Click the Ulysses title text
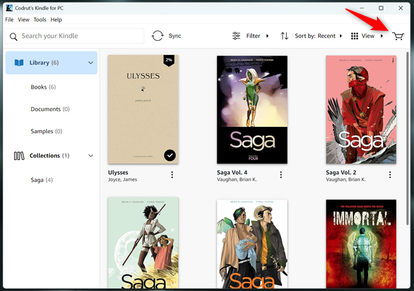 point(118,172)
